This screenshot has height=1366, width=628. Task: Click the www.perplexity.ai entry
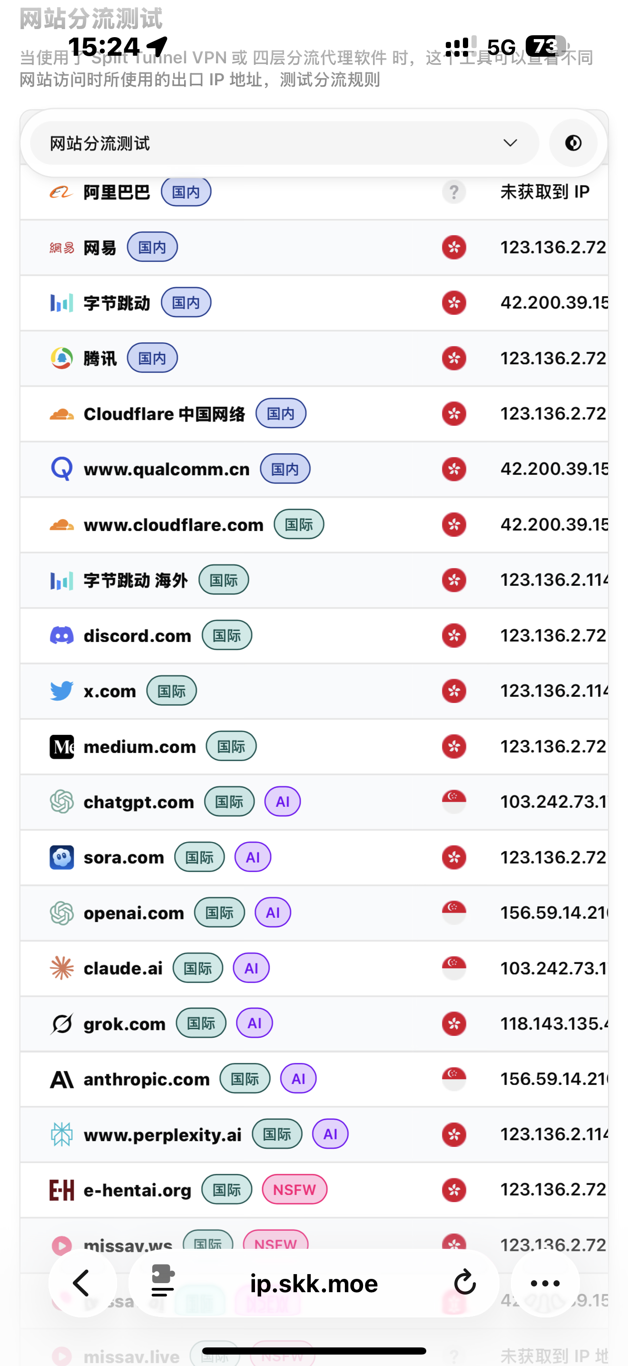(162, 1135)
